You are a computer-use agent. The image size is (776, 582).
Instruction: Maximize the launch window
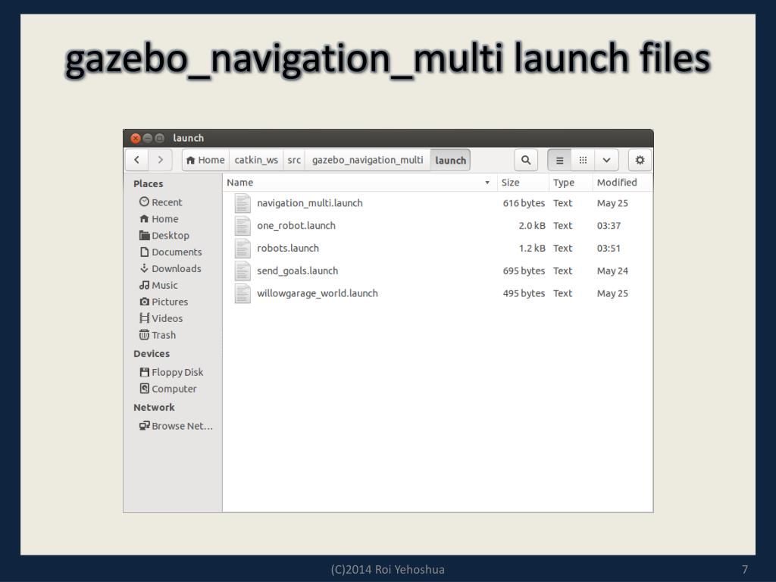tap(159, 138)
